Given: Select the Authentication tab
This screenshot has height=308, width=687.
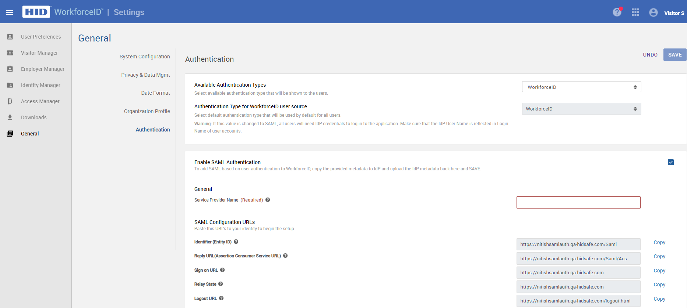Looking at the screenshot, I should tap(153, 130).
